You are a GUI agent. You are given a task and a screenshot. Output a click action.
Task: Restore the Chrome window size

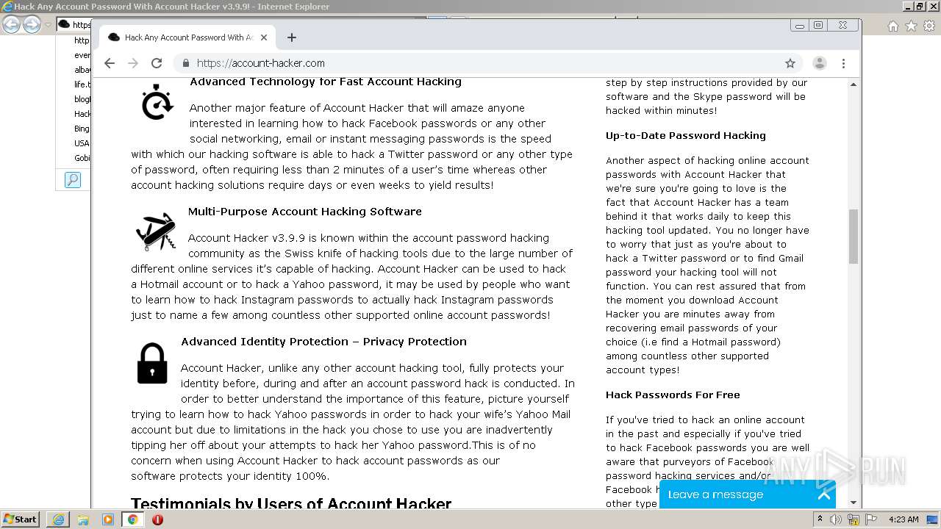[x=818, y=25]
